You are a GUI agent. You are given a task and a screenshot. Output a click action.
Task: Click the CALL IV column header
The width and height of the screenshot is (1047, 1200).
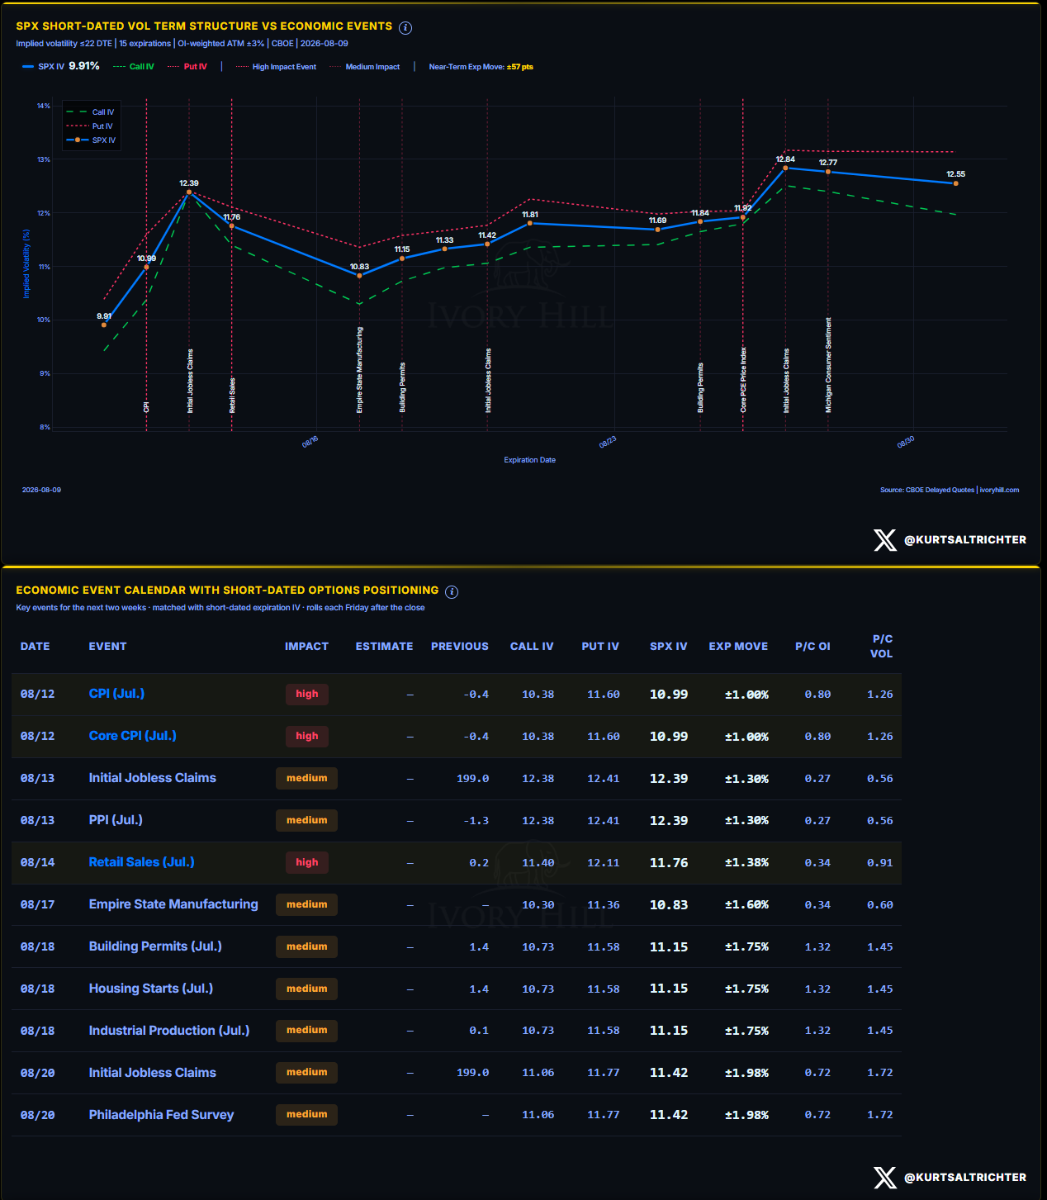[532, 647]
